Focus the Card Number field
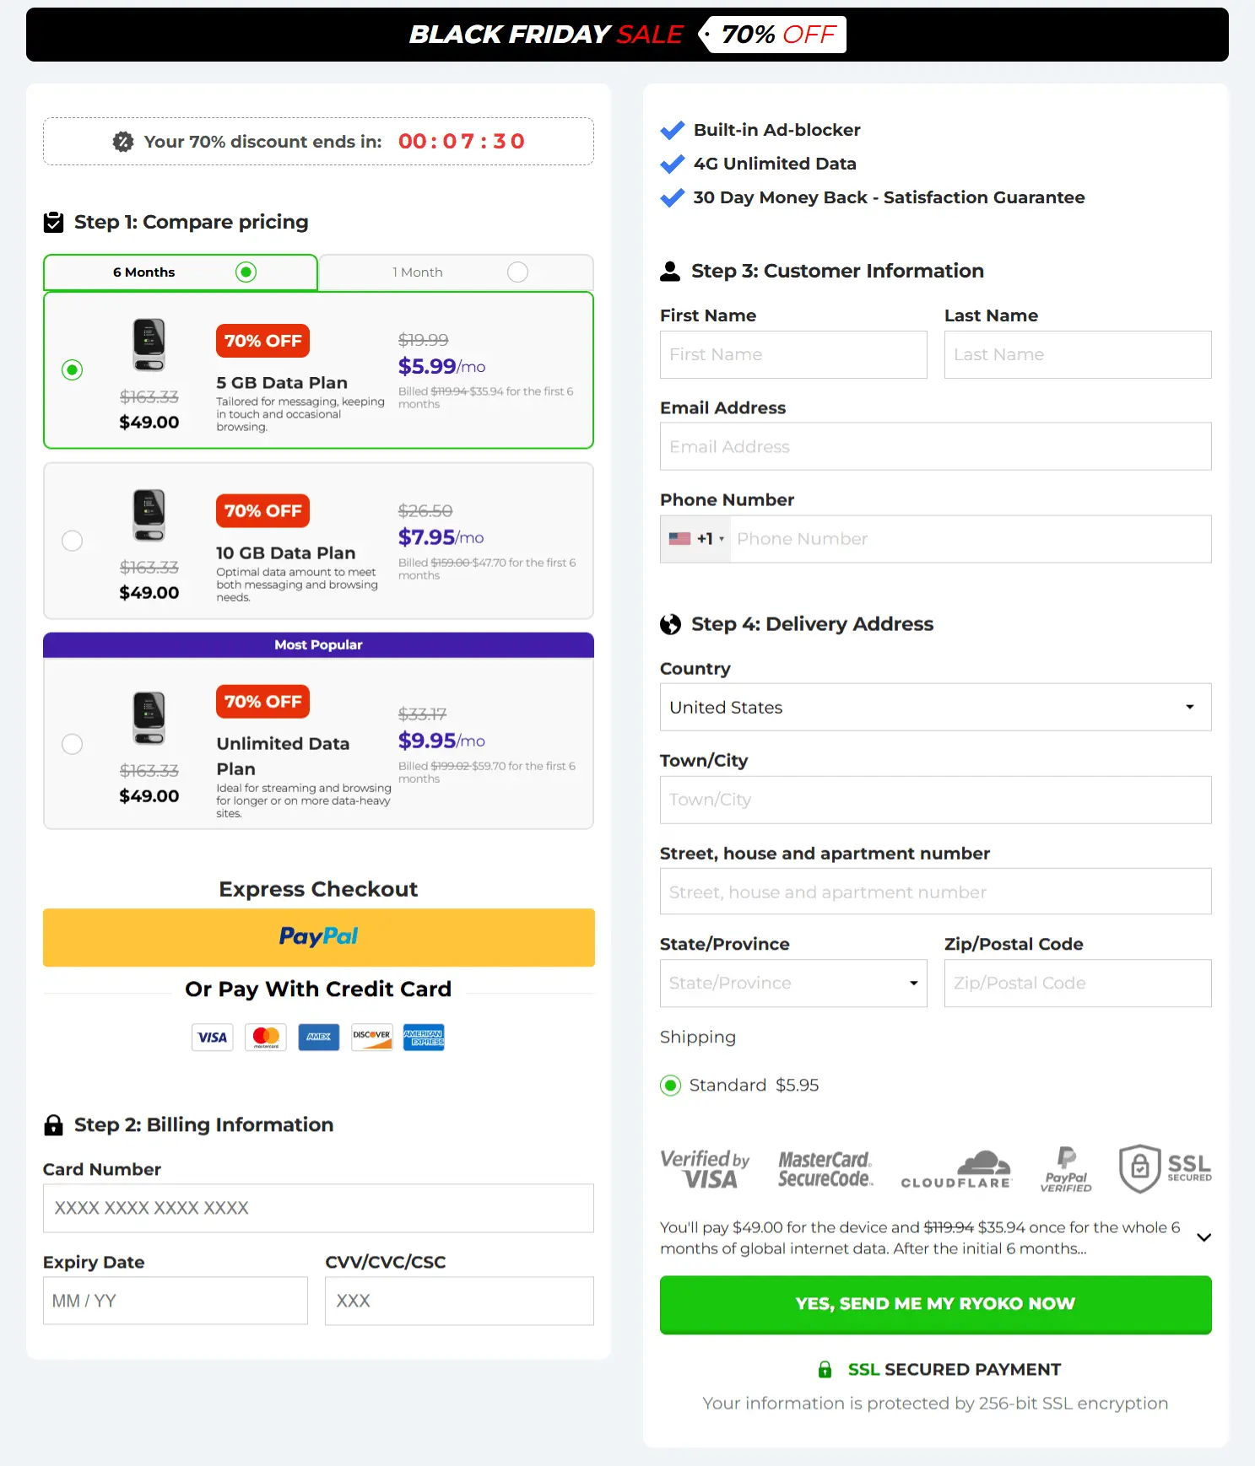The height and width of the screenshot is (1466, 1255). coord(318,1208)
